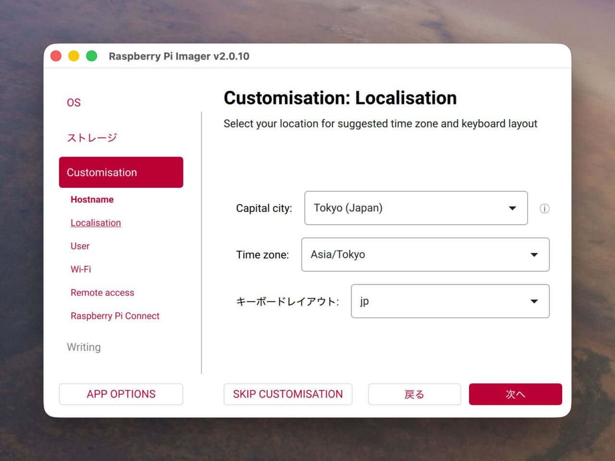Select the Writing step in sidebar
The height and width of the screenshot is (461, 615).
coord(84,347)
